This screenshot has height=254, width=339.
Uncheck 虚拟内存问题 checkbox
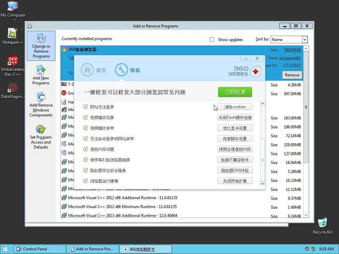click(x=86, y=149)
